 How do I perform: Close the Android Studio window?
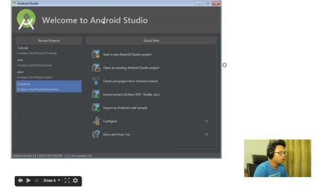(x=216, y=4)
